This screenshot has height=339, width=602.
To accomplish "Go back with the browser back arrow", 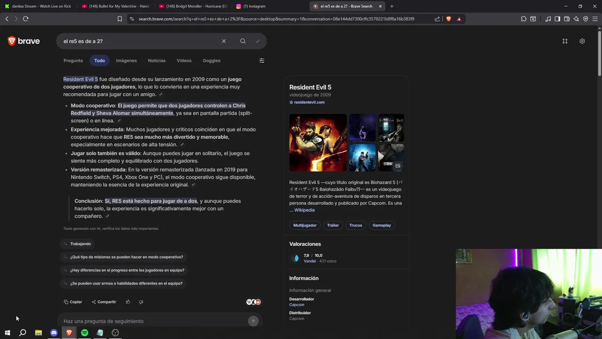I will [7, 19].
